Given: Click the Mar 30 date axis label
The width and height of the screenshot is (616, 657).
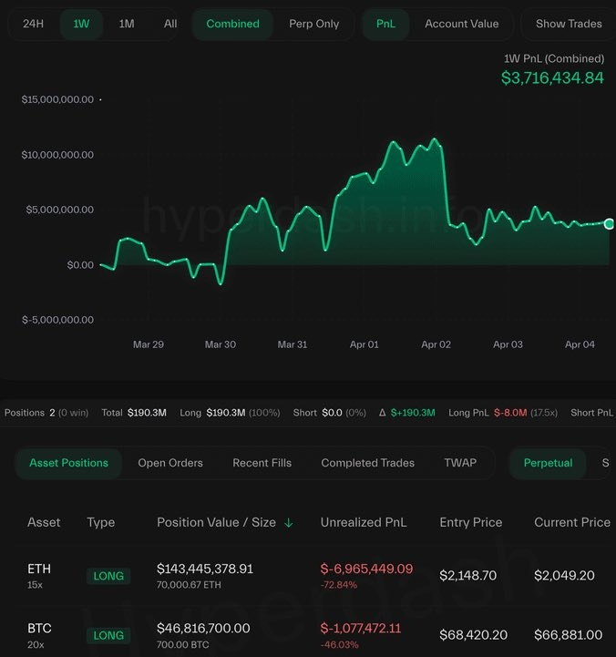Looking at the screenshot, I should (x=220, y=344).
